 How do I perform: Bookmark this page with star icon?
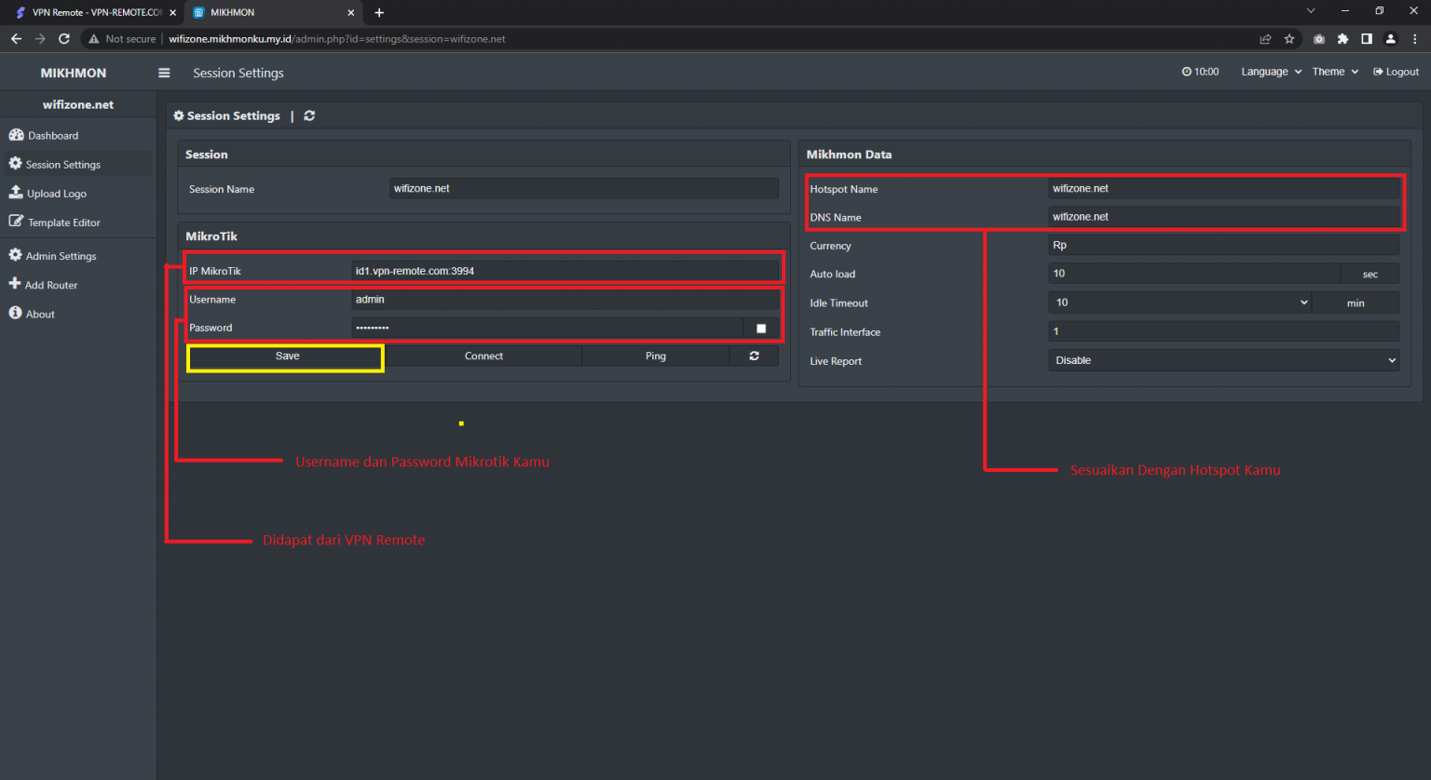pyautogui.click(x=1289, y=39)
